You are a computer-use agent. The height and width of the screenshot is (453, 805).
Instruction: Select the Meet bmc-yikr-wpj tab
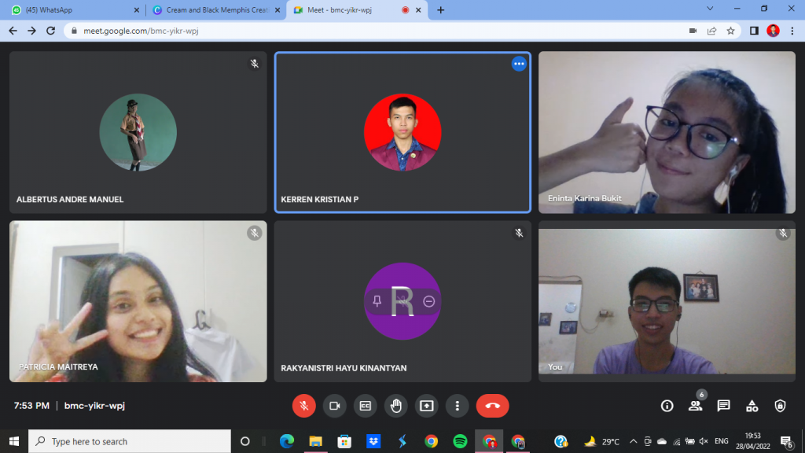(355, 9)
